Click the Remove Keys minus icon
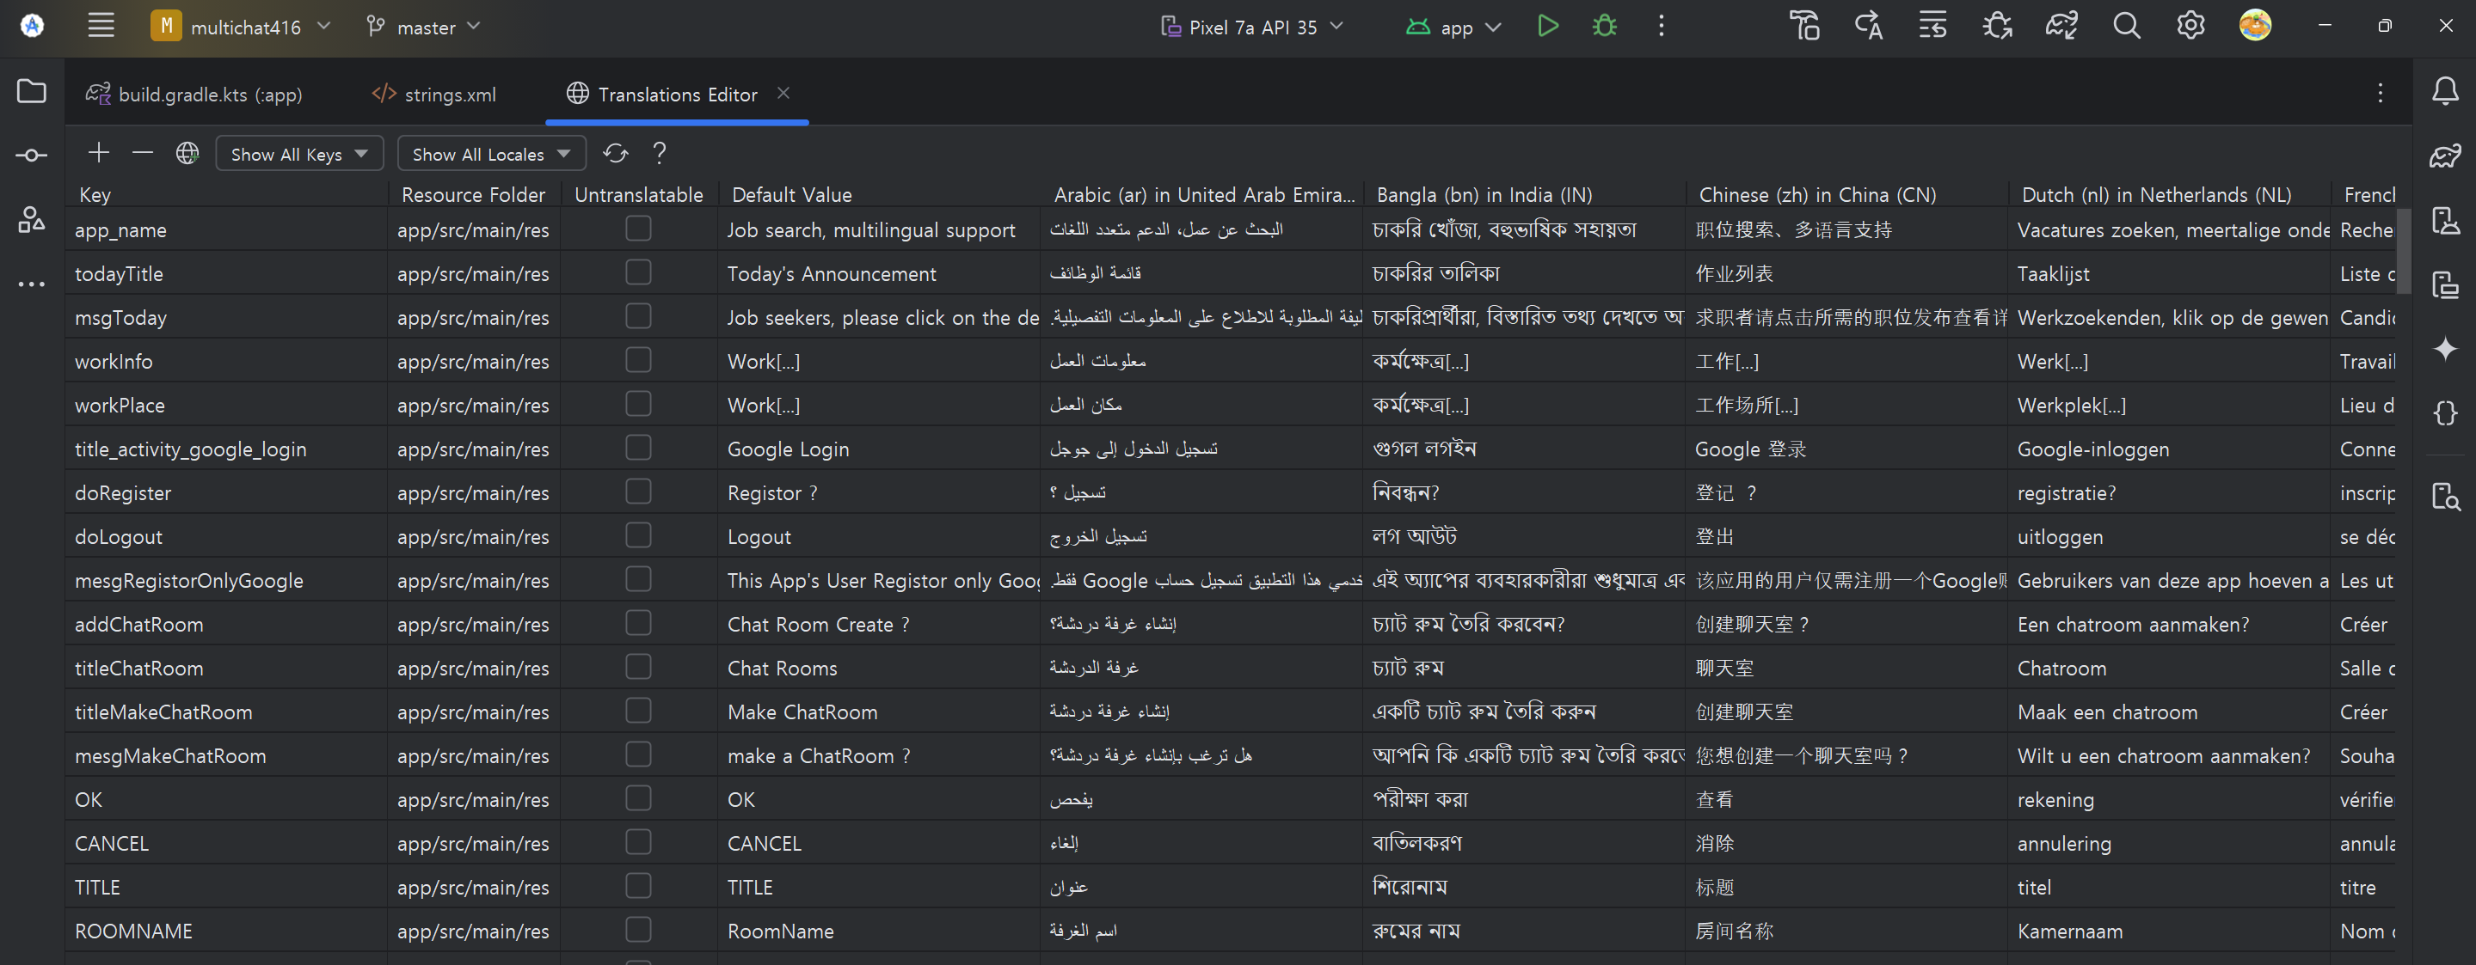Image resolution: width=2476 pixels, height=965 pixels. (x=142, y=153)
